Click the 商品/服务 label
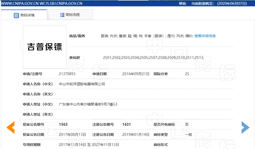 (77, 36)
